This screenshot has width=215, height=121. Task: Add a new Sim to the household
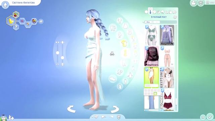pos(11,118)
